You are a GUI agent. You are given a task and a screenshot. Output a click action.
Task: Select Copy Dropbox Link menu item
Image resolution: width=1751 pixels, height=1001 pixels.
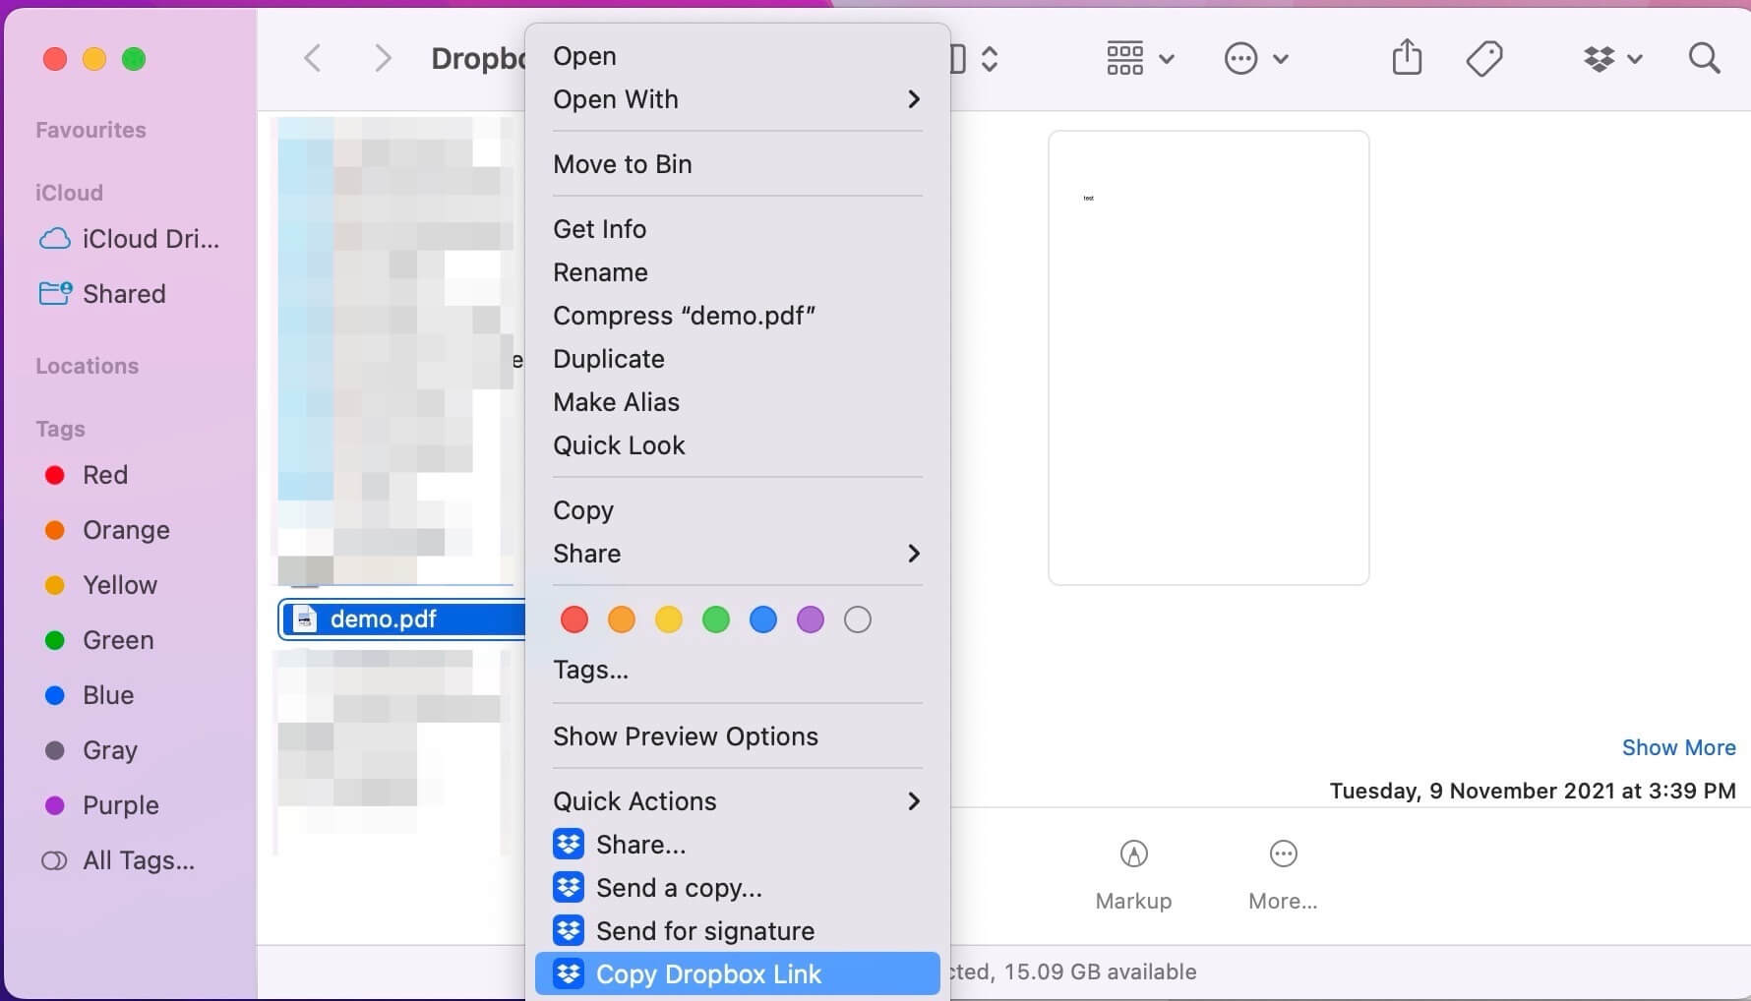pos(708,974)
